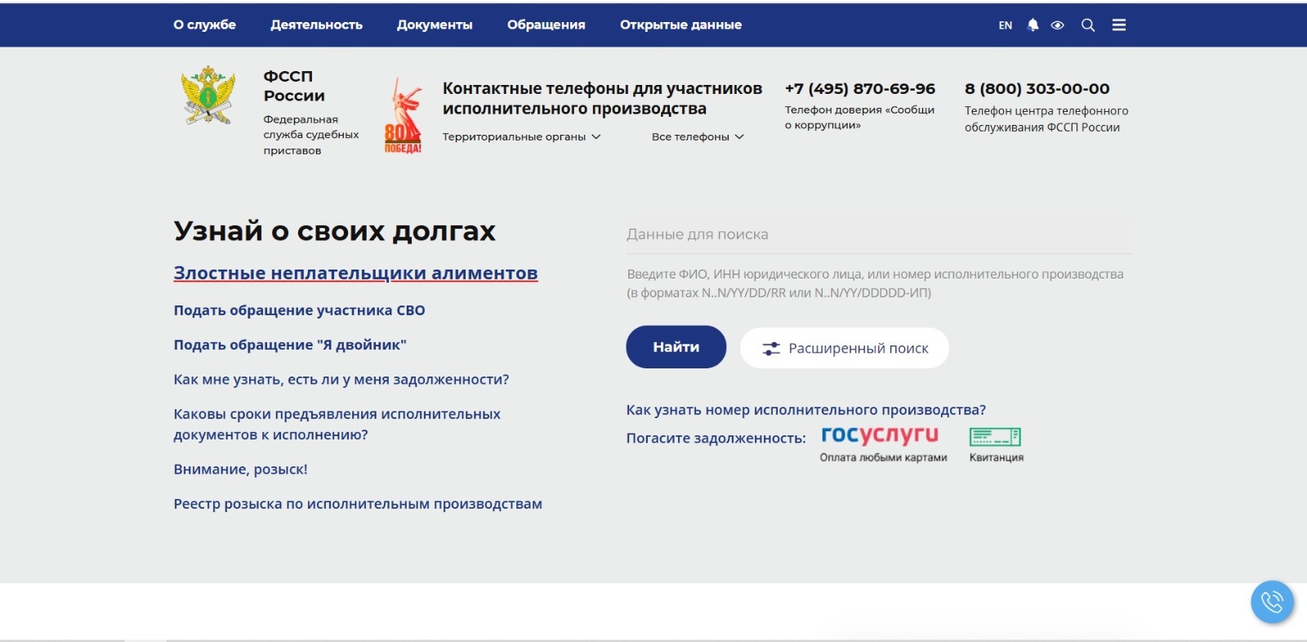
Task: Open the Деятельность menu
Action: coord(316,25)
